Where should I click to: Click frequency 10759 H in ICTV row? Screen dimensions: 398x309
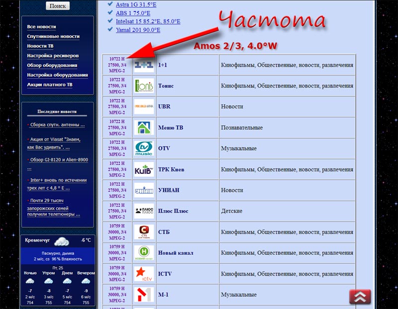(x=117, y=268)
